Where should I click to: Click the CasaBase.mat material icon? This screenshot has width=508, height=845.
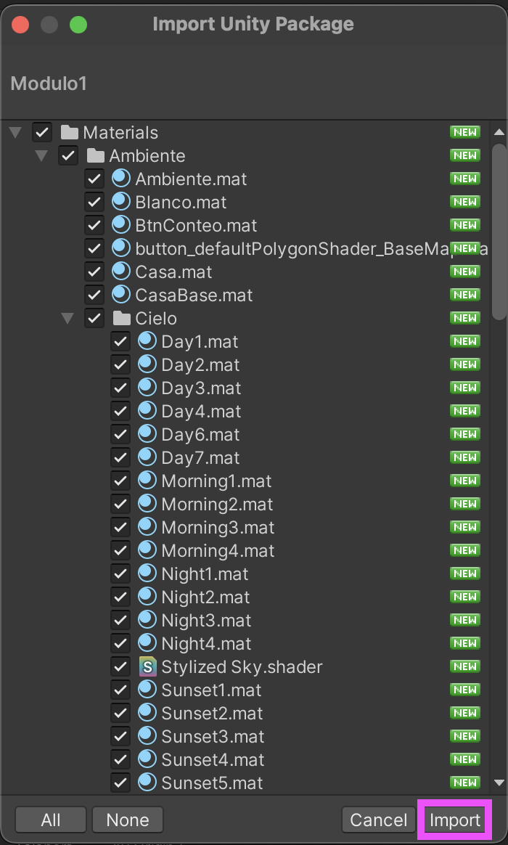[x=121, y=294]
